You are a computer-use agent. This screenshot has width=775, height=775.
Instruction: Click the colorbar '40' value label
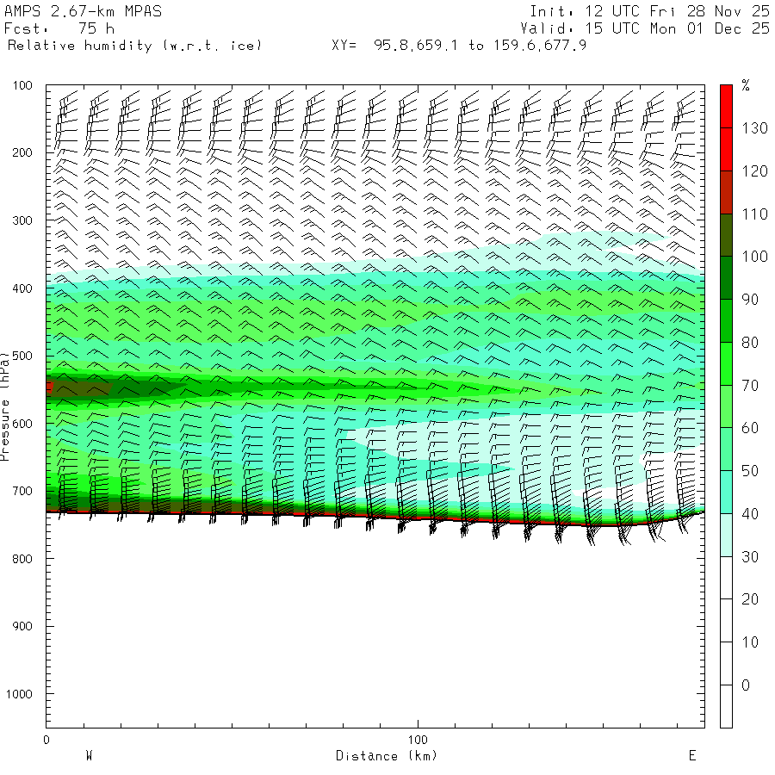click(750, 514)
